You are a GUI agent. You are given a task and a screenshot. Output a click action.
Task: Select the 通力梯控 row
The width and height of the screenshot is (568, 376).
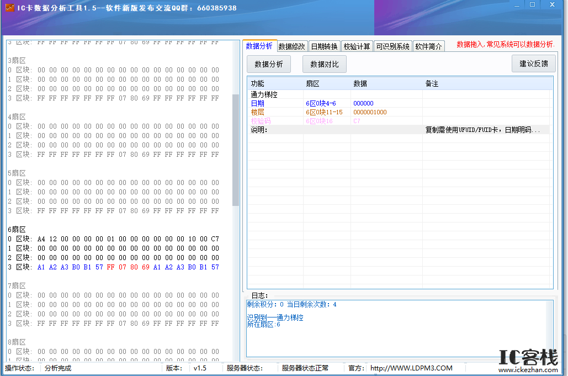(400, 94)
